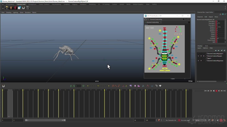Toggle V visibility for RunnerCreatureRig:props layer

[198, 61]
